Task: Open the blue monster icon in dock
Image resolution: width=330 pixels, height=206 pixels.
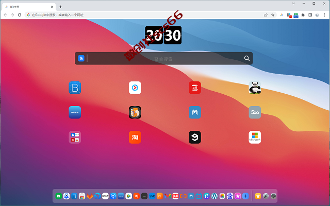Action: (67, 196)
